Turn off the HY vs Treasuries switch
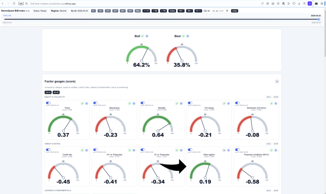Viewport: 326px width, 194px height. point(95,149)
